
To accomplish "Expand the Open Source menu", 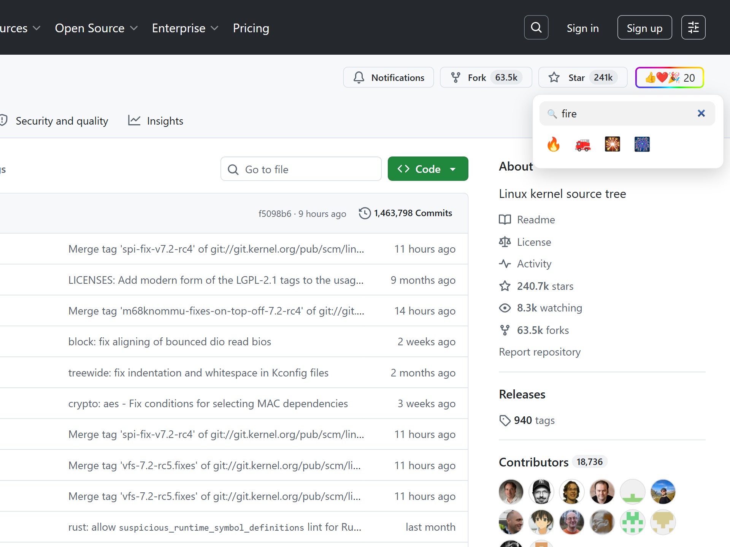I will click(x=96, y=28).
